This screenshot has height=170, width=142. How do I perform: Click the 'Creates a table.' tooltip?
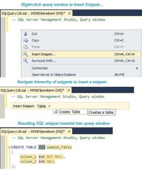[x=102, y=112]
